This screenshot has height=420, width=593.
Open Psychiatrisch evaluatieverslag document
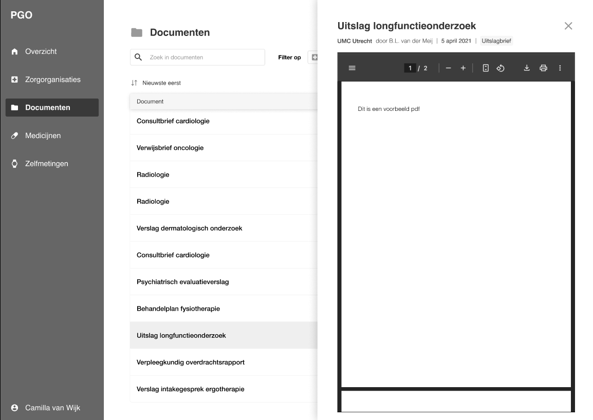point(182,282)
